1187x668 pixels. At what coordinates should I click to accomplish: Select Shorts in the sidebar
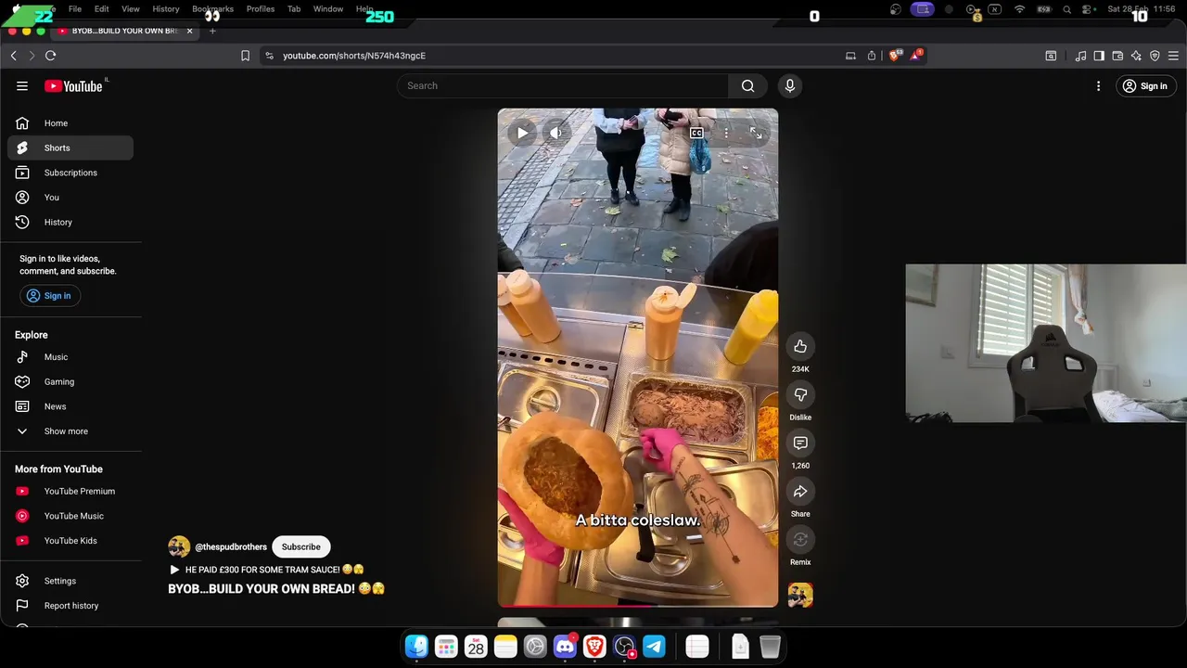[x=70, y=148]
